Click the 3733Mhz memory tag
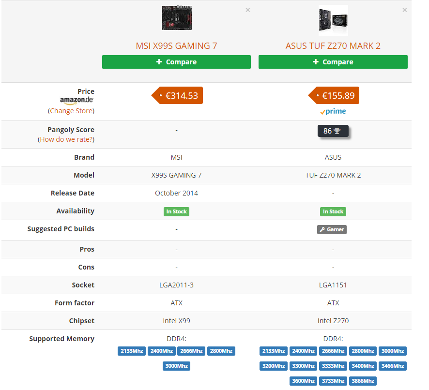 click(x=333, y=381)
